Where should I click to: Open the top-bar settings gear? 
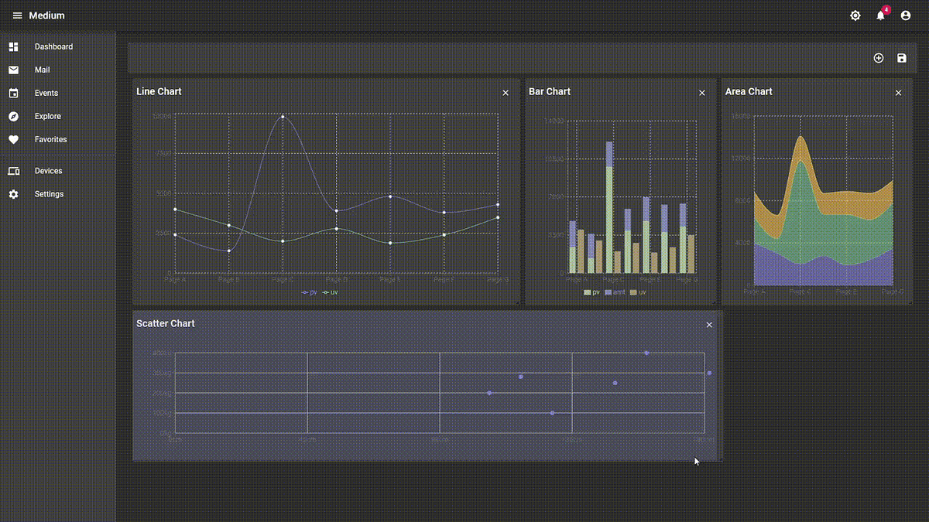855,15
